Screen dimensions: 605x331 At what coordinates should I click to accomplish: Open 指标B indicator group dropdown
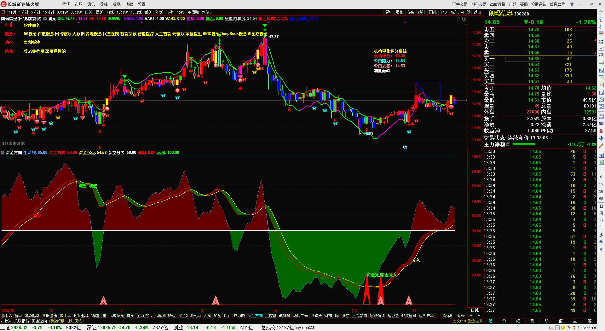click(x=447, y=316)
